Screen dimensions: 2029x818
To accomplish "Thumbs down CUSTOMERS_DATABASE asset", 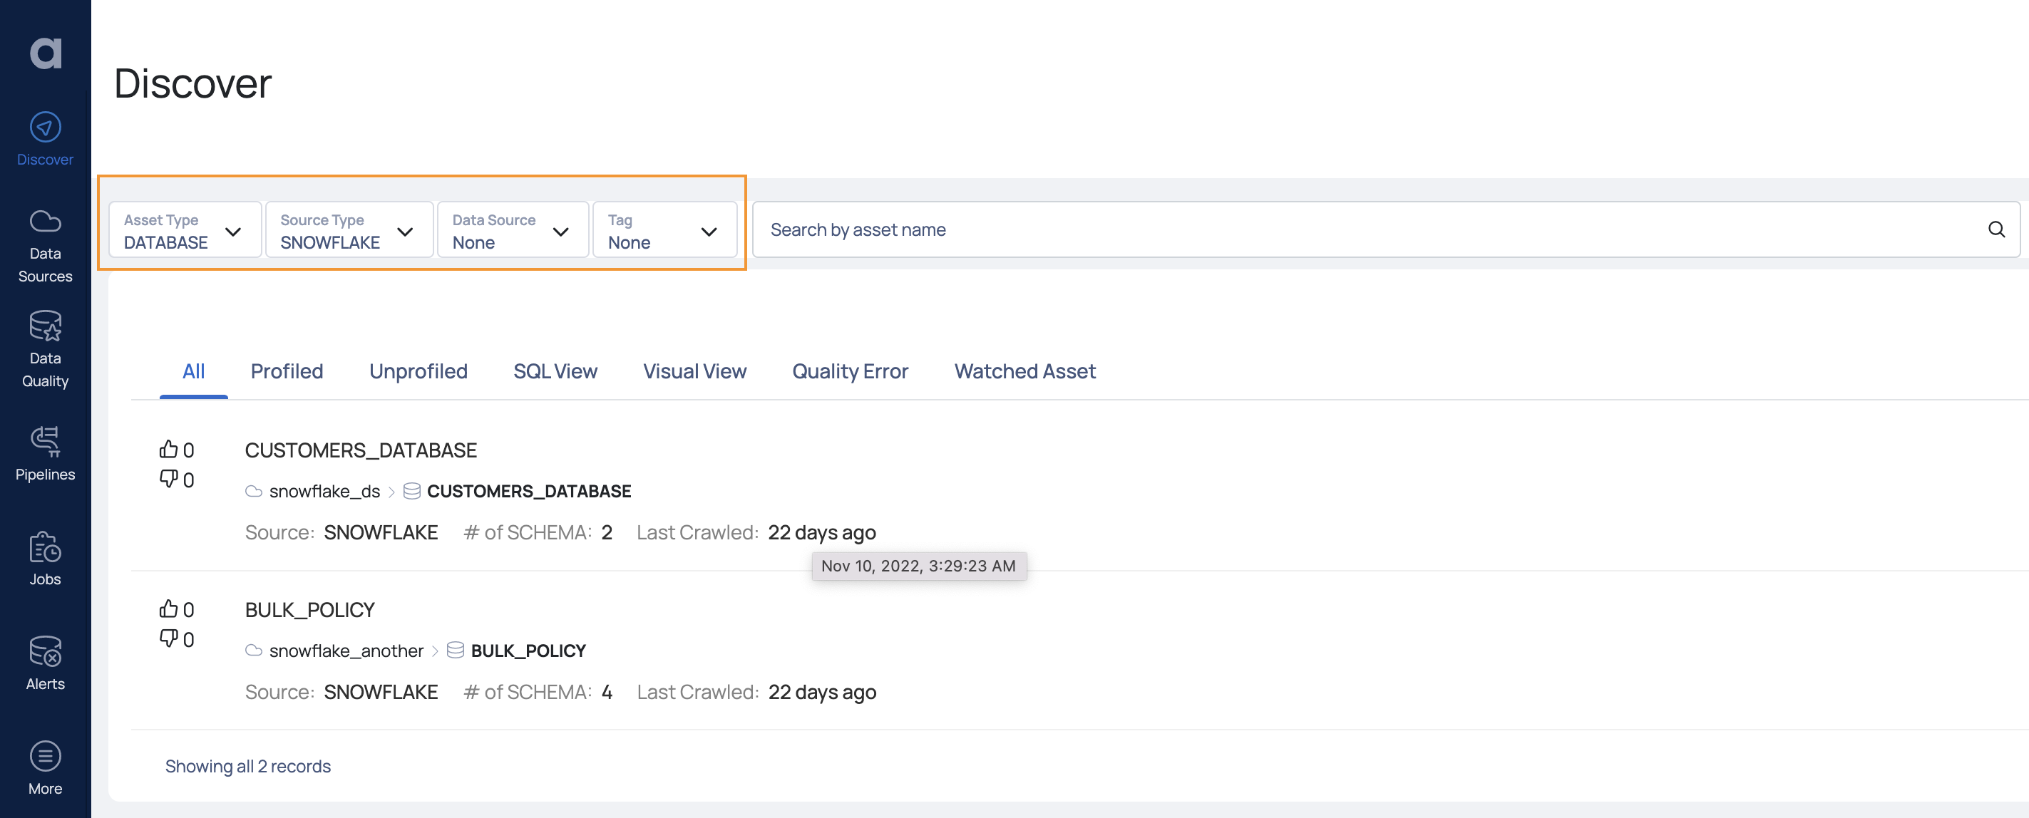I will tap(168, 479).
